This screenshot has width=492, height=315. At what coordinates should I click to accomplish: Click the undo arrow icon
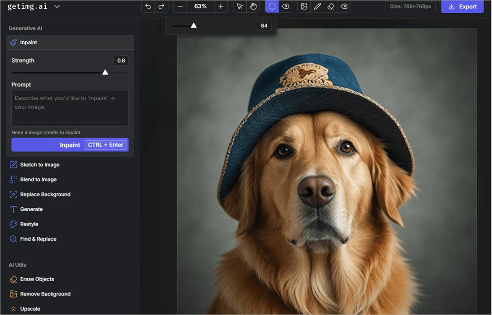coord(148,6)
